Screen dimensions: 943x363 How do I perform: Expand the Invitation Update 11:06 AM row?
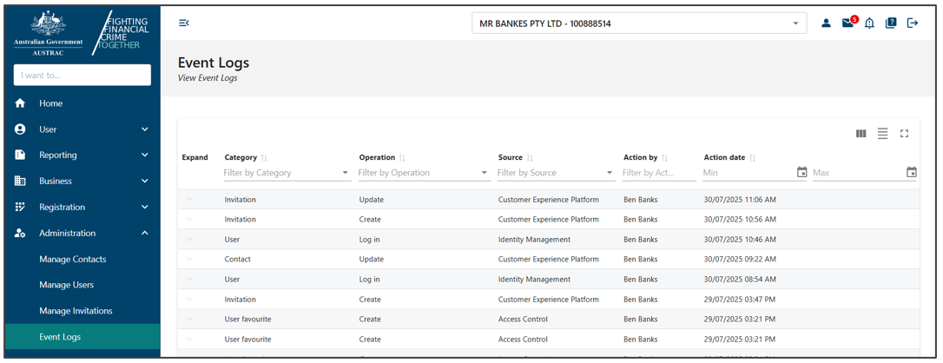pyautogui.click(x=189, y=200)
